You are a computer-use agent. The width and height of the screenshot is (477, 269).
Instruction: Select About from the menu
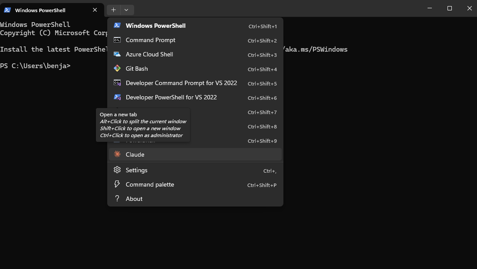134,199
